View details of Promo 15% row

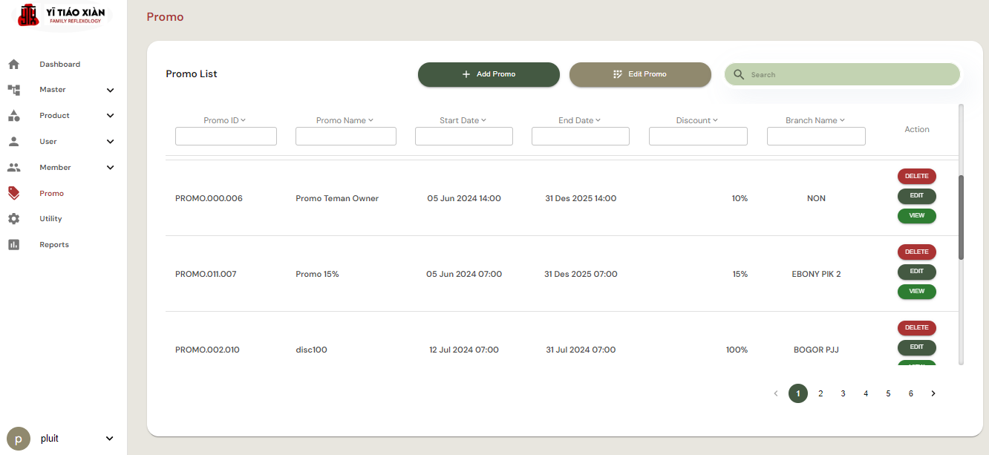click(x=916, y=292)
